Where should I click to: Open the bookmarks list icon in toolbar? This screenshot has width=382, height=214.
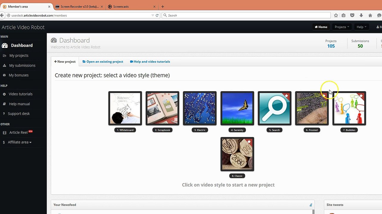344,15
